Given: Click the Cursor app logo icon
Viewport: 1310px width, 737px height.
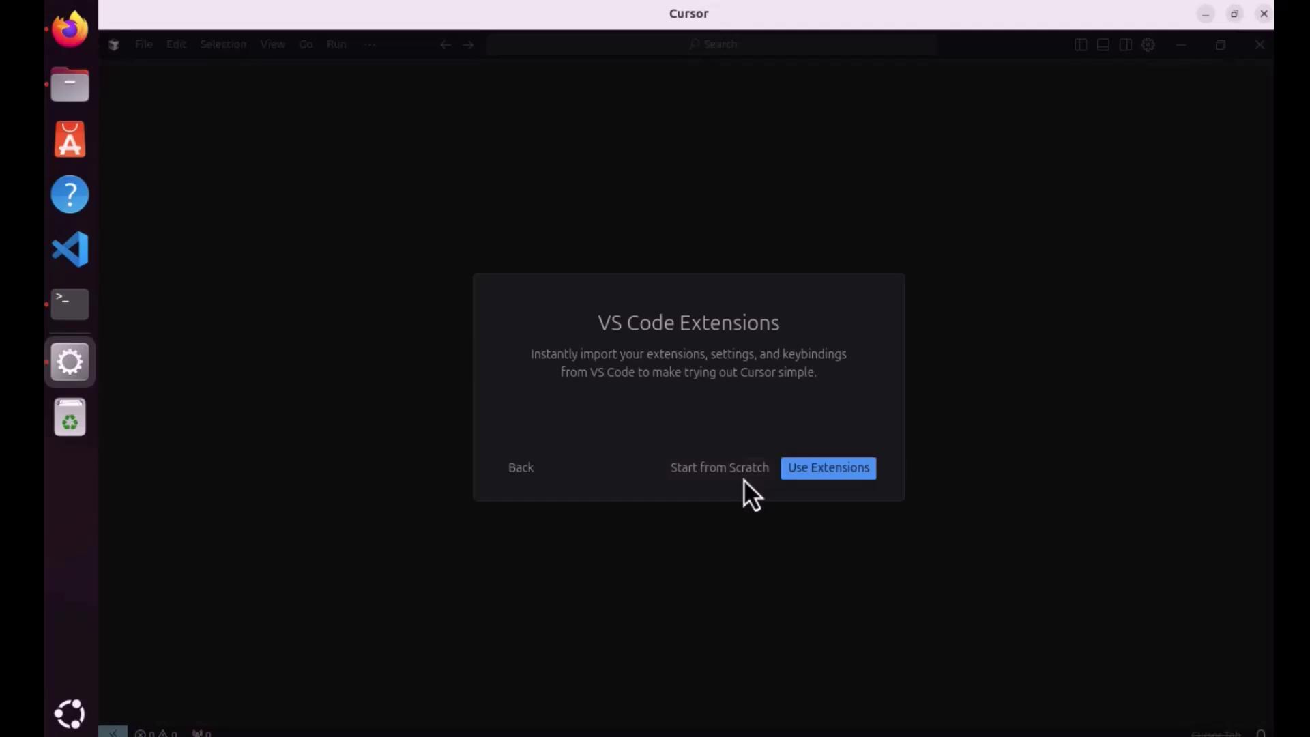Looking at the screenshot, I should (x=114, y=45).
